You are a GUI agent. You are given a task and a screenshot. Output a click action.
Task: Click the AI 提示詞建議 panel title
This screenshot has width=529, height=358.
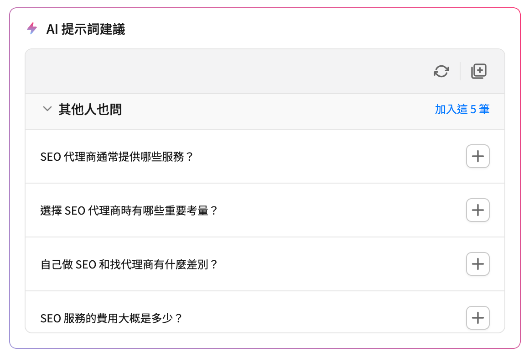click(x=86, y=29)
